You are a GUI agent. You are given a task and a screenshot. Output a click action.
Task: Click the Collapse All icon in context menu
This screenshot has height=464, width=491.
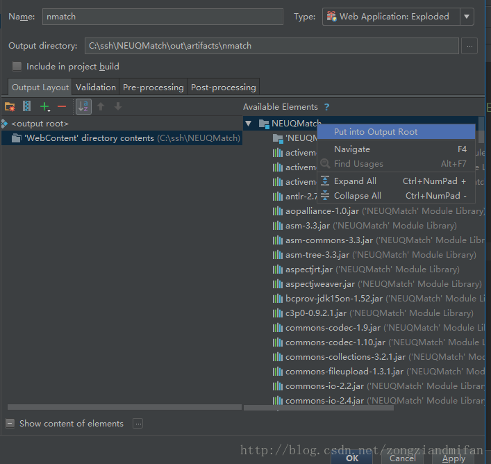coord(325,195)
